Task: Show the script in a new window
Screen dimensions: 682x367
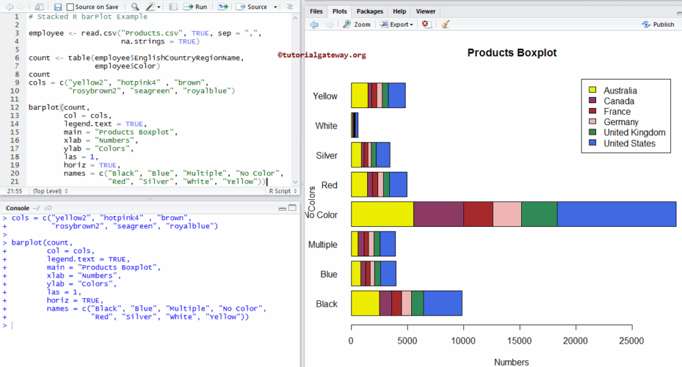Action: (40, 7)
